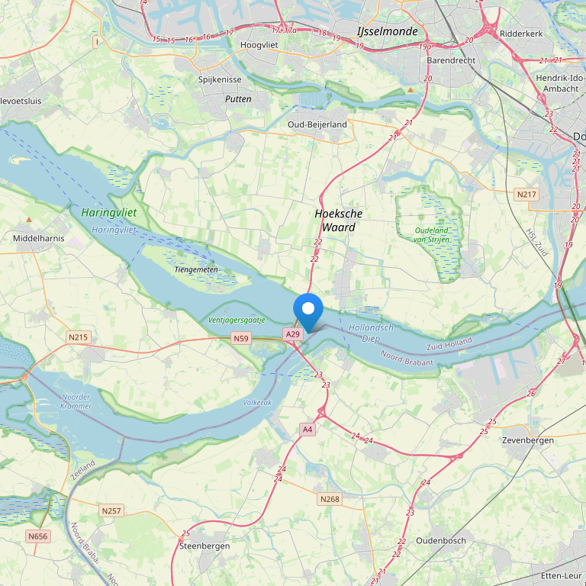Click the Oud-Beijerland town label
The width and height of the screenshot is (586, 586).
pyautogui.click(x=317, y=124)
